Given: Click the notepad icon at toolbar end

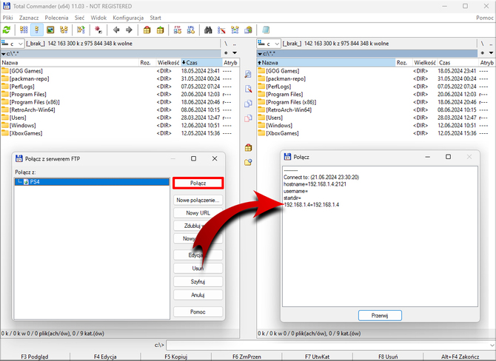Looking at the screenshot, I should pos(266,30).
